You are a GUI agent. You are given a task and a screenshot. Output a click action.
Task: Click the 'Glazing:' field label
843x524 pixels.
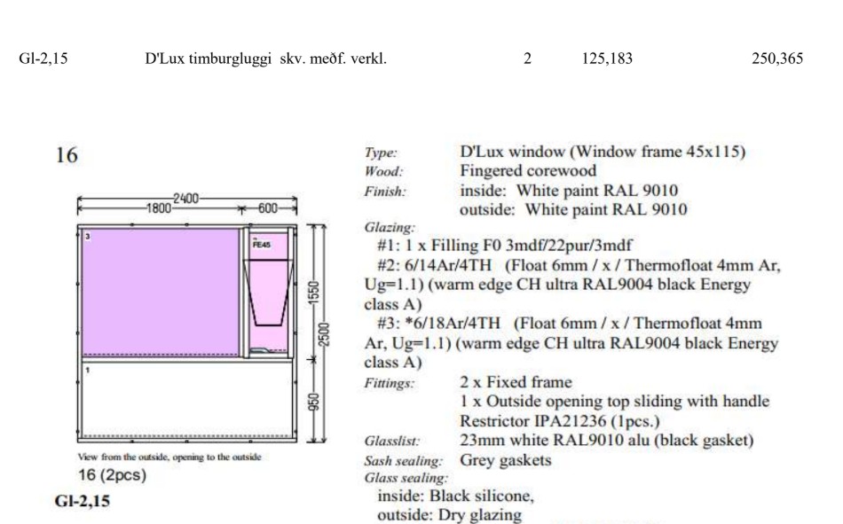coord(390,227)
